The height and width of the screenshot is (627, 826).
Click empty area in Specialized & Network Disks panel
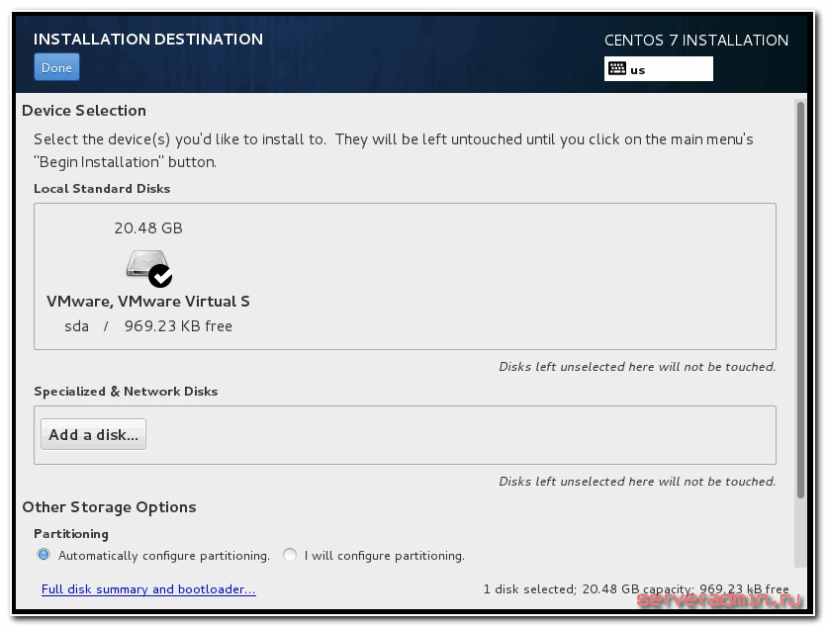click(455, 435)
